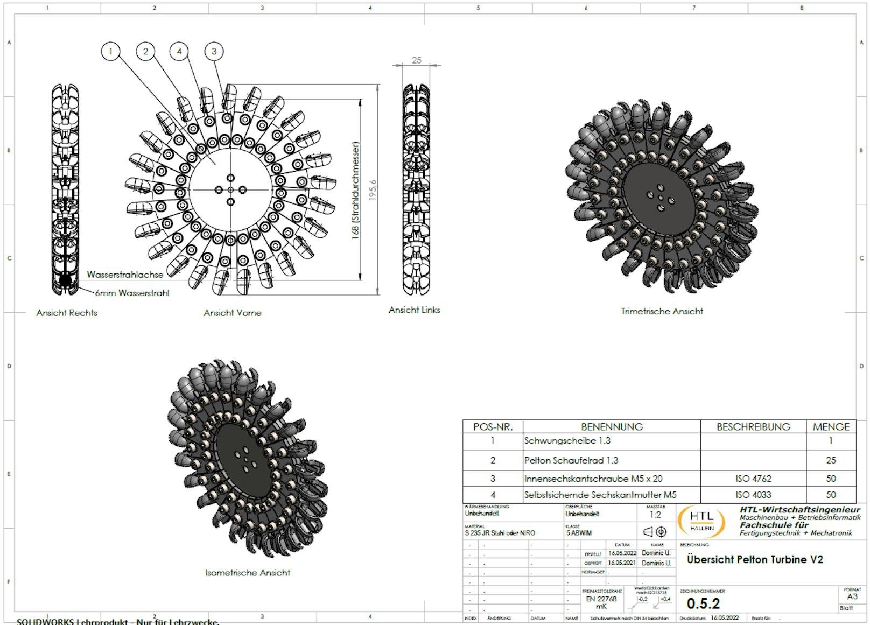Click the 'Trimetrische Ansicht' label
The image size is (870, 625).
tap(662, 311)
